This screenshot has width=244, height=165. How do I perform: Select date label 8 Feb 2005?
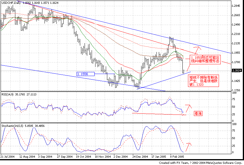[x=177, y=156]
